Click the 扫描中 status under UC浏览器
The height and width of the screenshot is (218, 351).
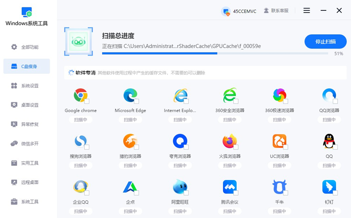point(279,165)
